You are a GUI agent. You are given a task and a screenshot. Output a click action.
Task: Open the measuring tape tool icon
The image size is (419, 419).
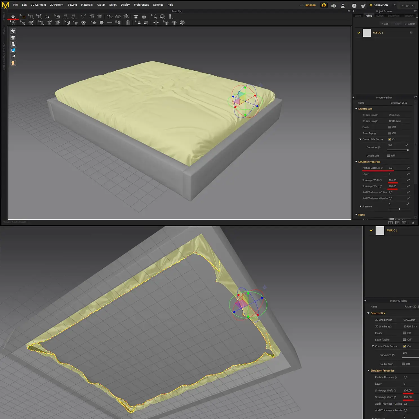(x=162, y=17)
